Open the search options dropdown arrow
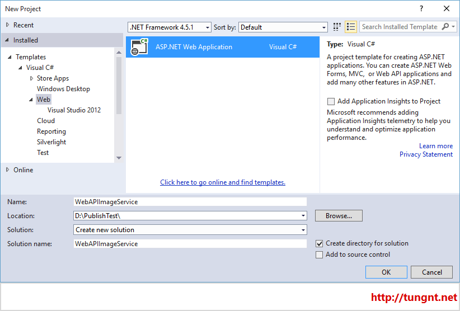The width and height of the screenshot is (460, 311). tap(453, 27)
